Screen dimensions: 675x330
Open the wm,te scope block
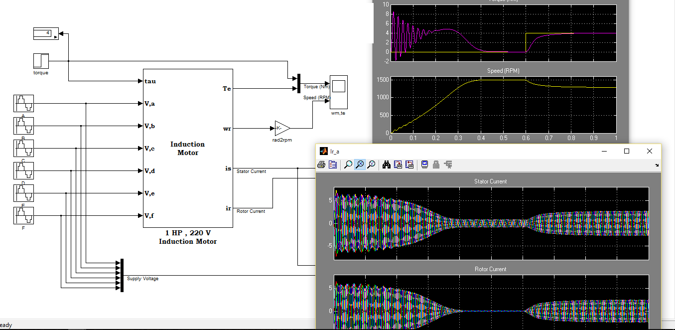click(339, 92)
